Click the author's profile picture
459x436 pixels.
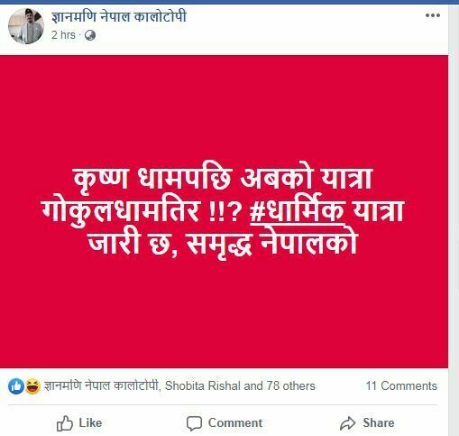26,26
